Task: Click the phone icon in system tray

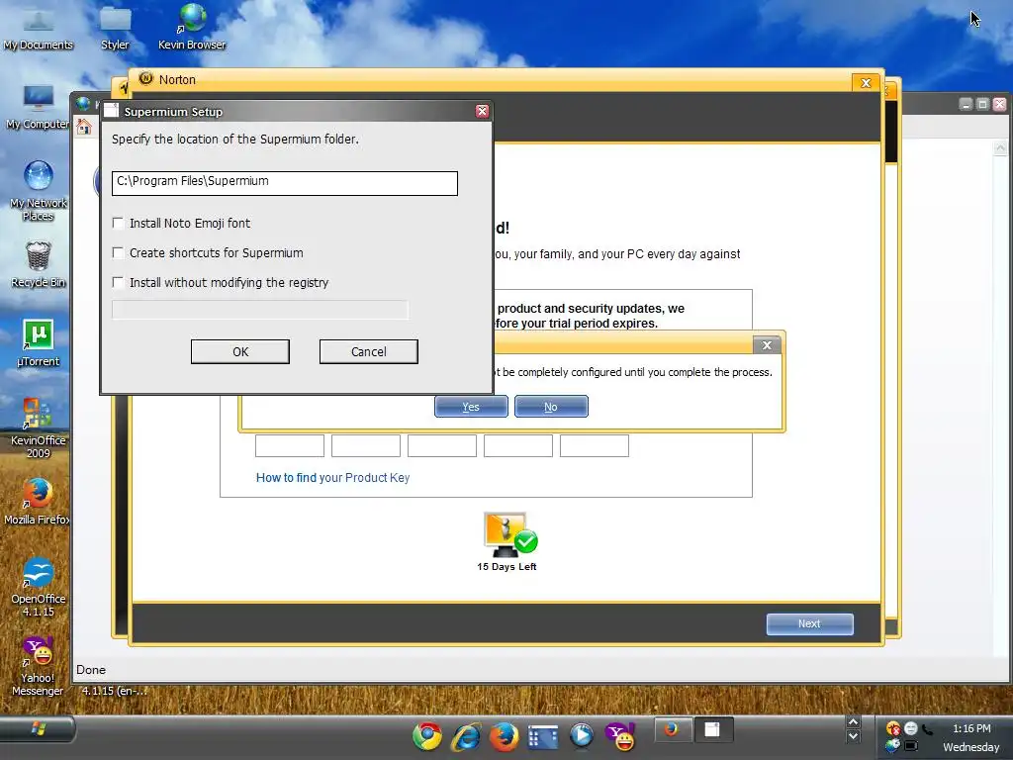Action: 928,729
